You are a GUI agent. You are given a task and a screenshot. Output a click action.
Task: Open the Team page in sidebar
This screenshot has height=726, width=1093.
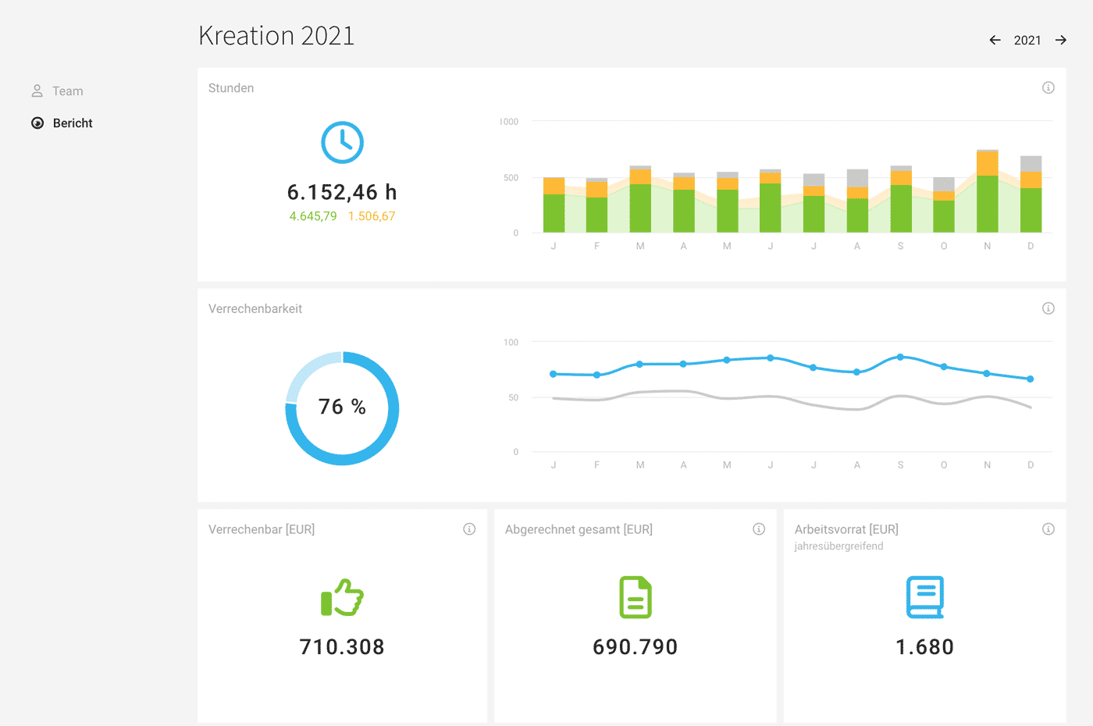click(x=57, y=91)
